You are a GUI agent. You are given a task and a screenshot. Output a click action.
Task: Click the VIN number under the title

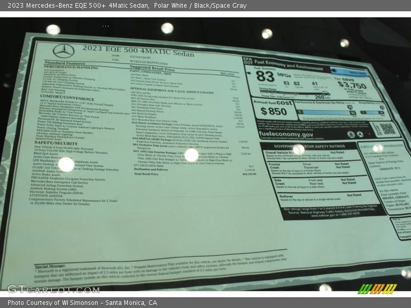tap(148, 62)
